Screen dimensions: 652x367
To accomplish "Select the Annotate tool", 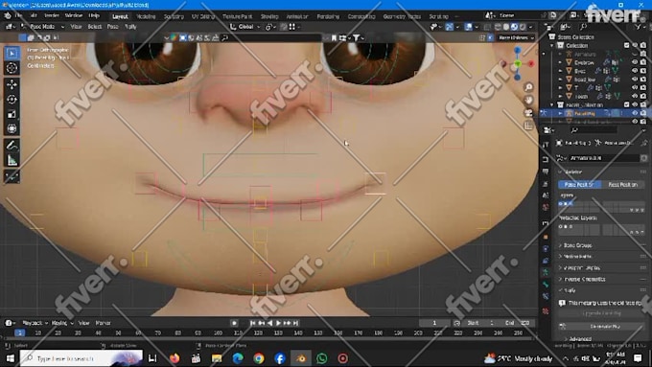I will pos(12,146).
